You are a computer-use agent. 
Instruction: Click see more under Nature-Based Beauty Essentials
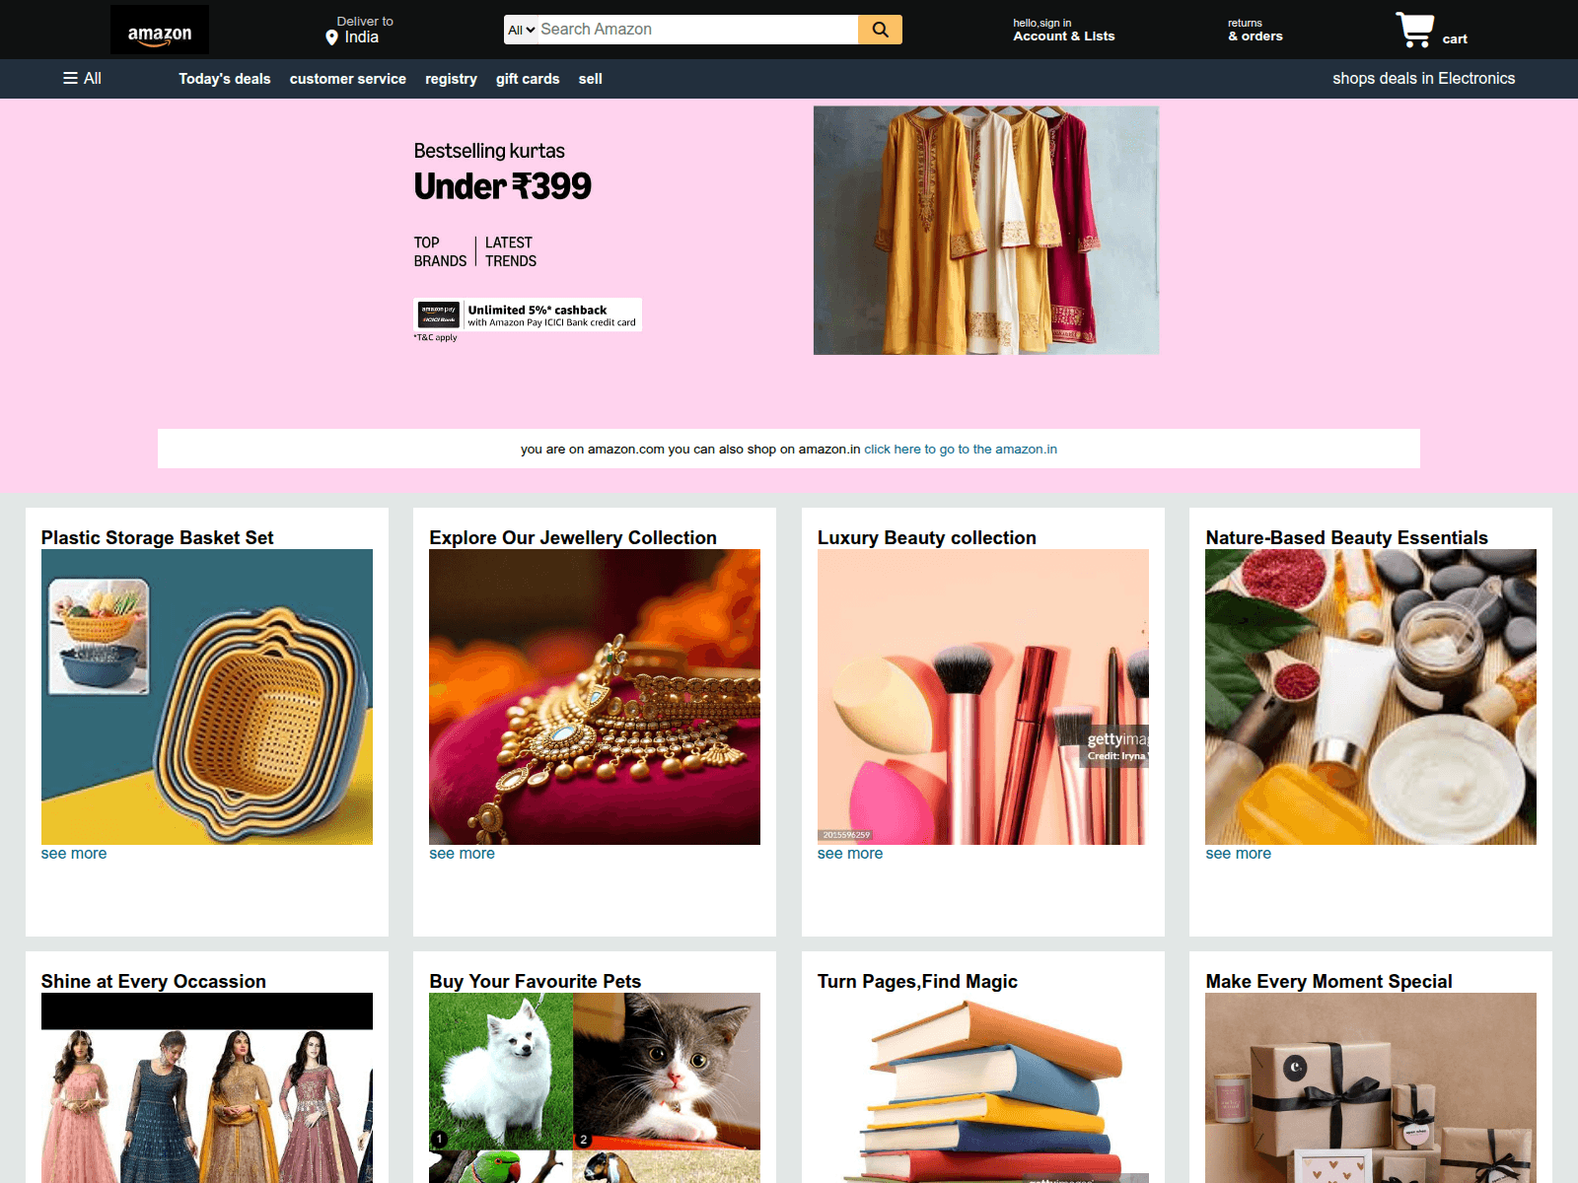(1238, 854)
